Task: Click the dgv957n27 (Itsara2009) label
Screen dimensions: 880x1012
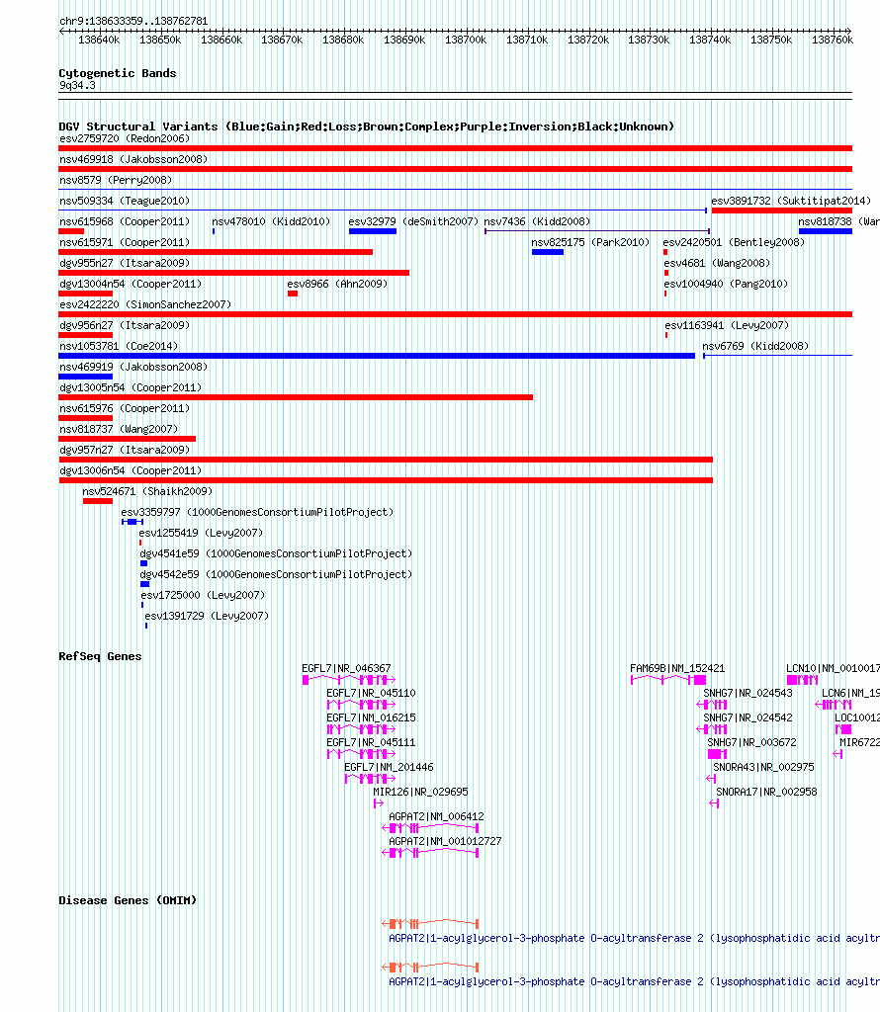Action: click(x=125, y=450)
